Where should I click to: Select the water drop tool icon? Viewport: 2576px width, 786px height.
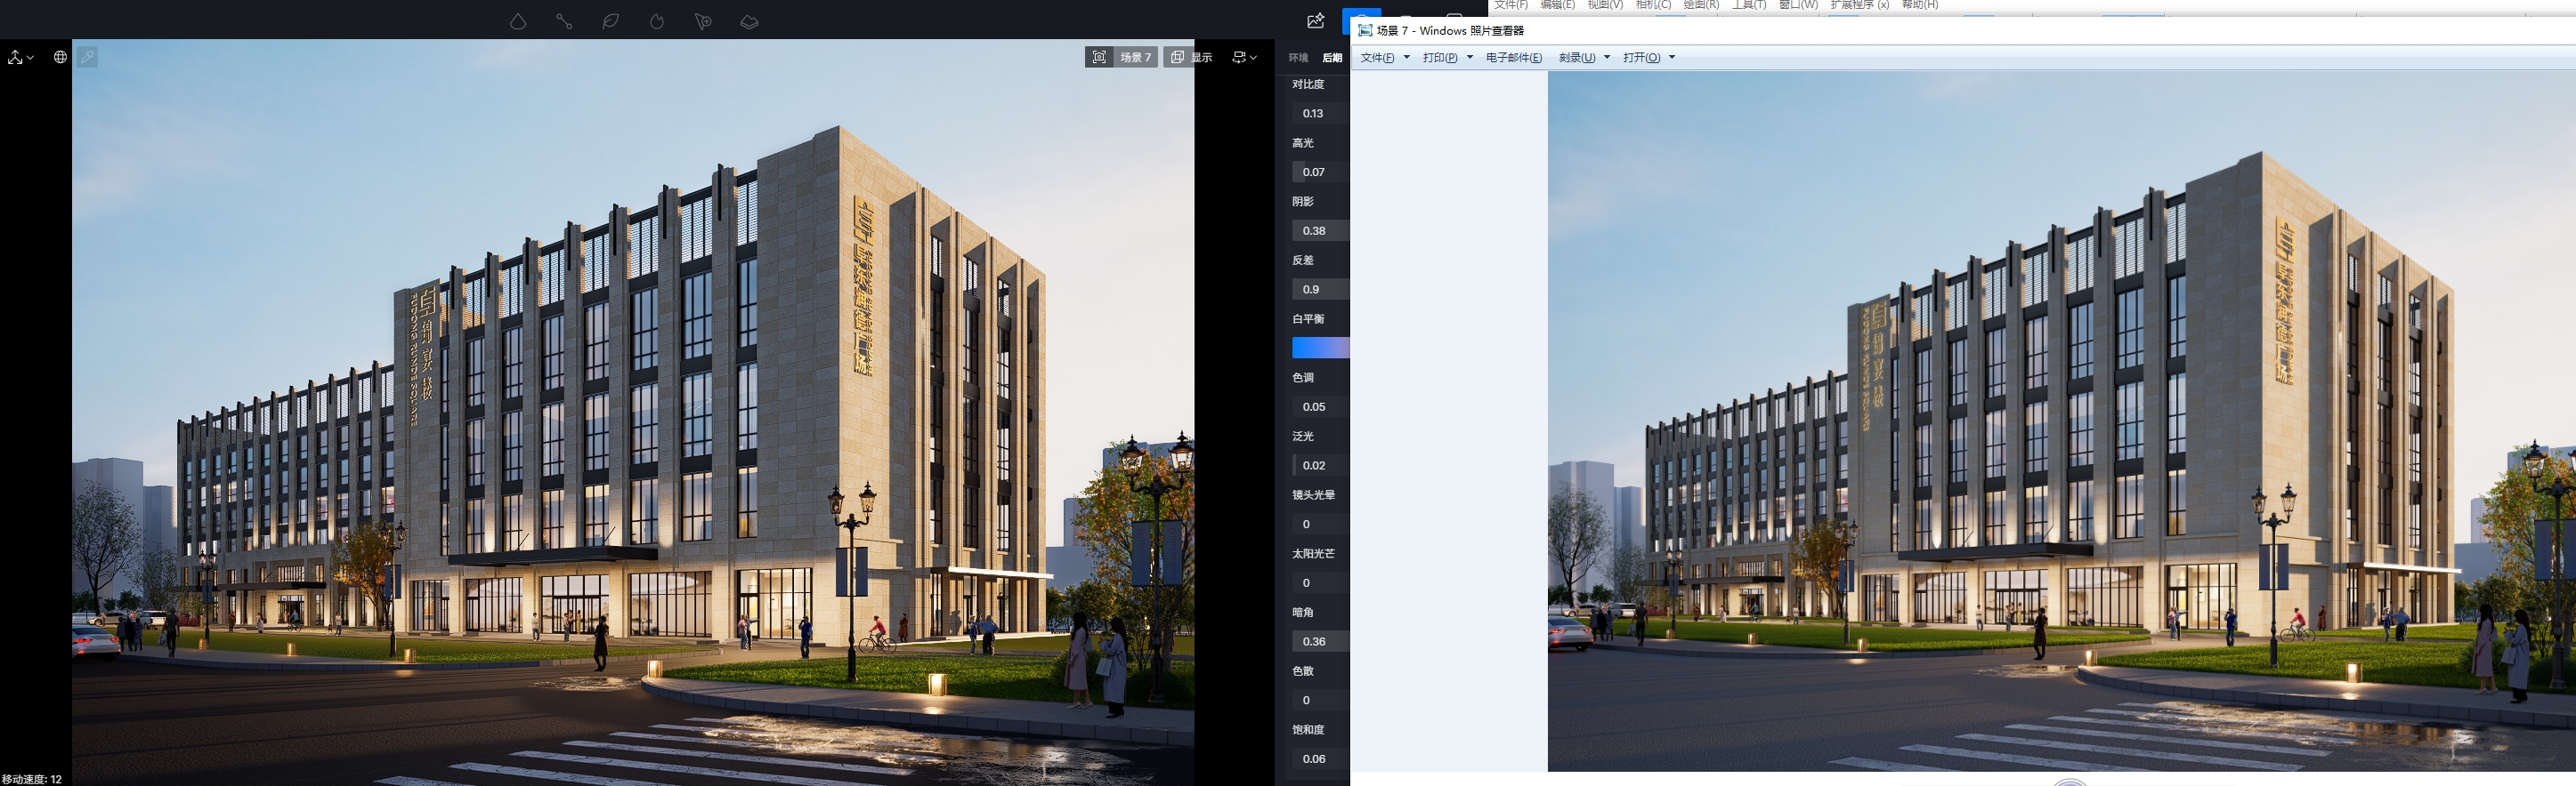pyautogui.click(x=517, y=21)
